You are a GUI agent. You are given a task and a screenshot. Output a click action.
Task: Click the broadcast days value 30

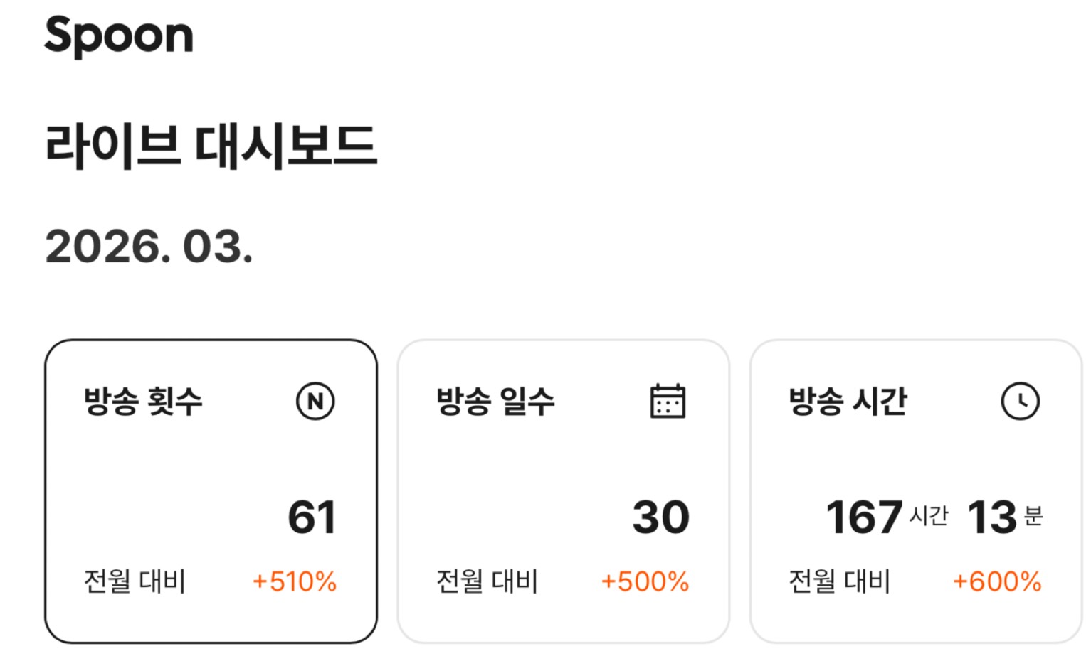click(661, 517)
